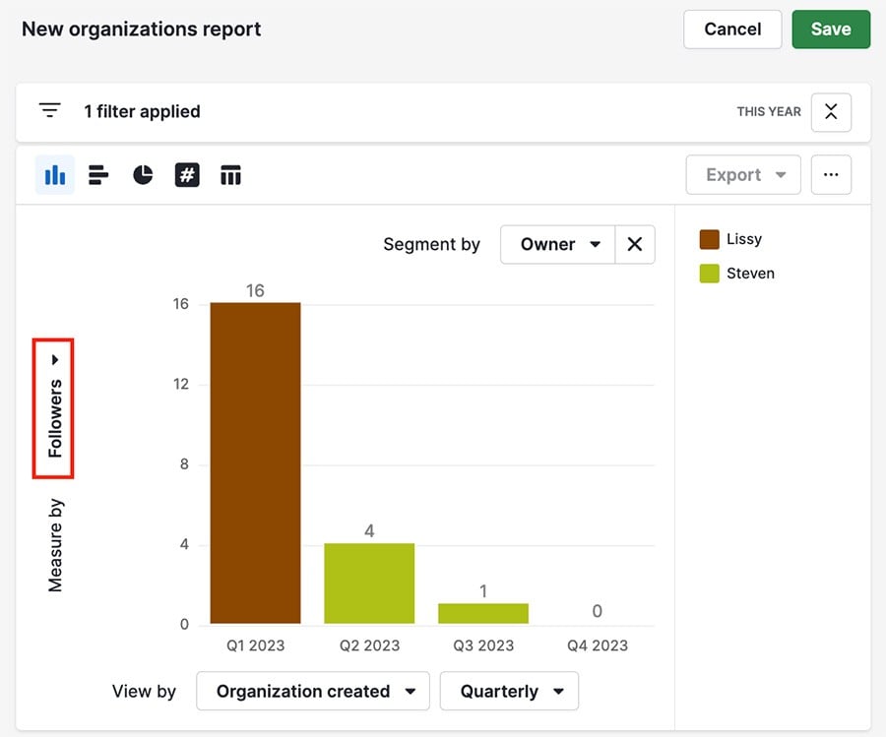Open the scorecard number view
This screenshot has height=737, width=886.
(187, 174)
